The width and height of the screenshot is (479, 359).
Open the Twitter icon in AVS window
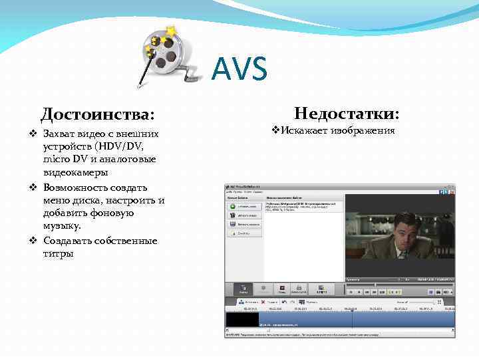446,192
